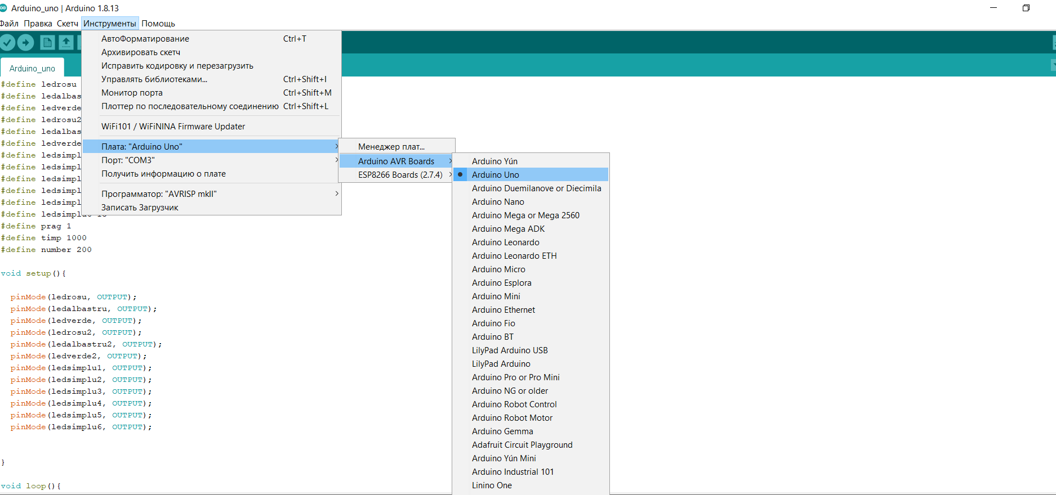Minimize the Arduino IDE window
Screen dimensions: 1056x495
pyautogui.click(x=993, y=8)
